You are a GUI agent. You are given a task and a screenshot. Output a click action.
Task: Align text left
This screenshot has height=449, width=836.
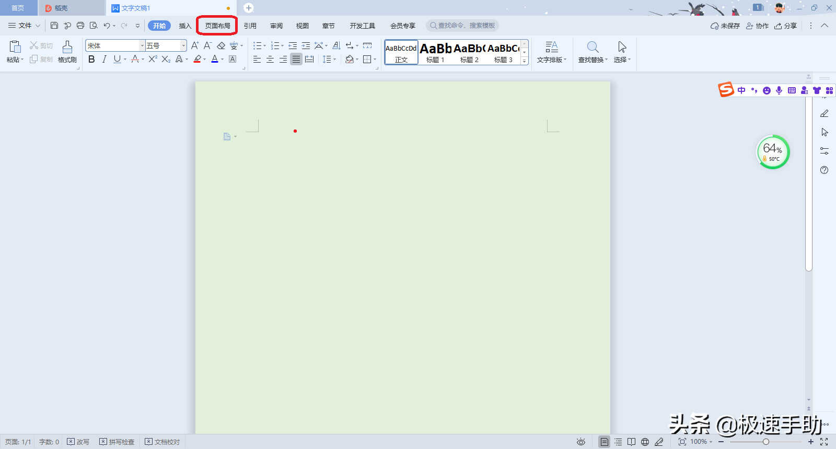pos(257,59)
